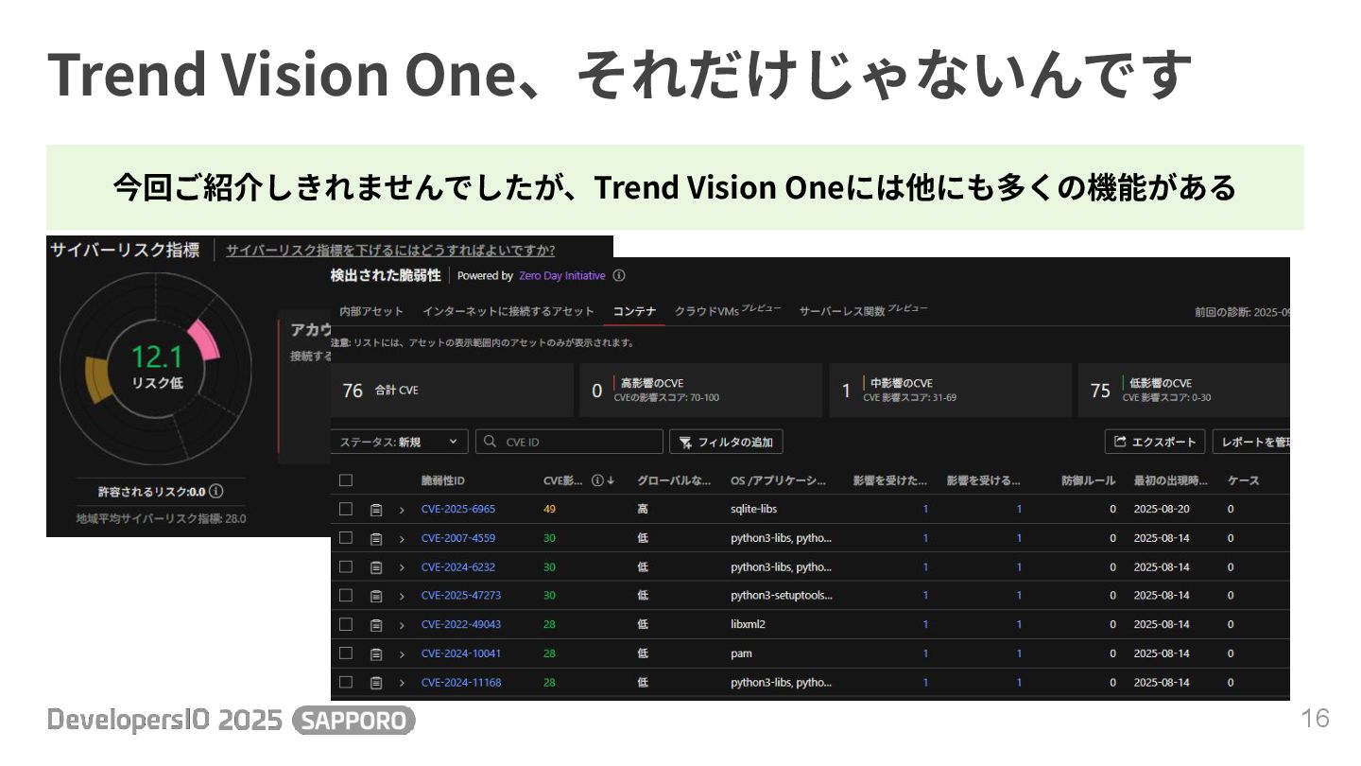Open サイバーリスク指標を下げるには link
Screen dimensions: 1361x766
[x=390, y=251]
